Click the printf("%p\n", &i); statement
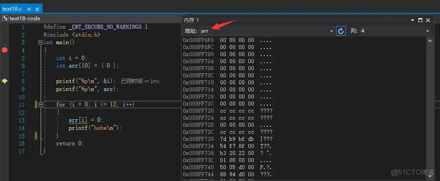This screenshot has width=440, height=181. pyautogui.click(x=86, y=81)
